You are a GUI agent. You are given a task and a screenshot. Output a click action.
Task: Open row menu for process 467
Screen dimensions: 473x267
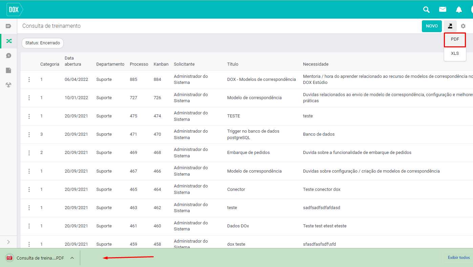click(29, 171)
